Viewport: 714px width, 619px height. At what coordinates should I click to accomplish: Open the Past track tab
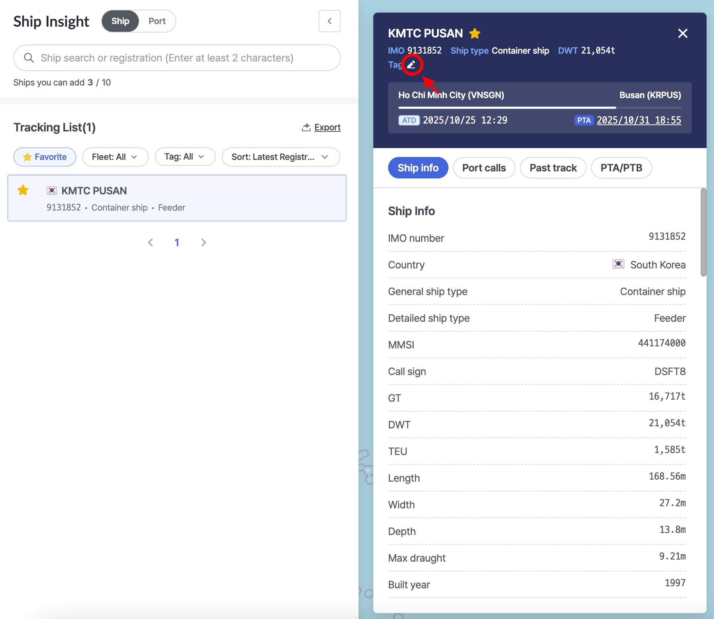click(553, 168)
